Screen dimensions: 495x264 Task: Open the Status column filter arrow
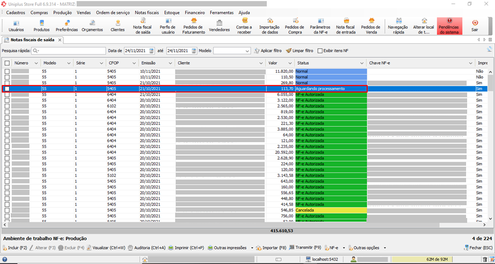362,63
